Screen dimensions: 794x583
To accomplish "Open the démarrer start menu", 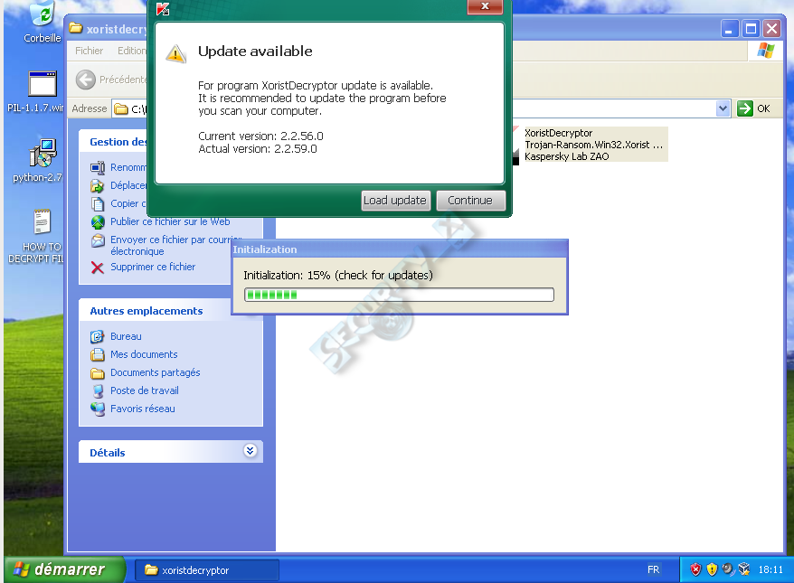I will (64, 569).
